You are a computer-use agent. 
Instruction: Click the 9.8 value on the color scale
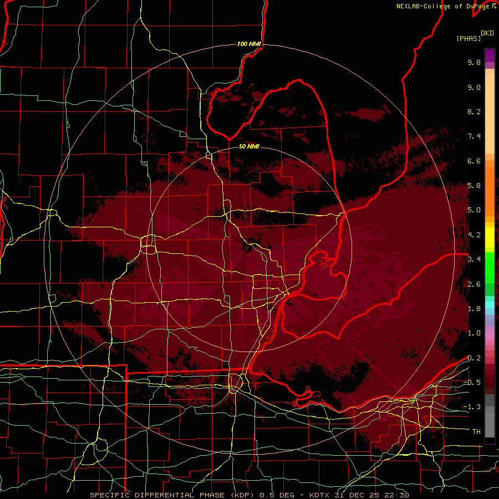pyautogui.click(x=474, y=62)
